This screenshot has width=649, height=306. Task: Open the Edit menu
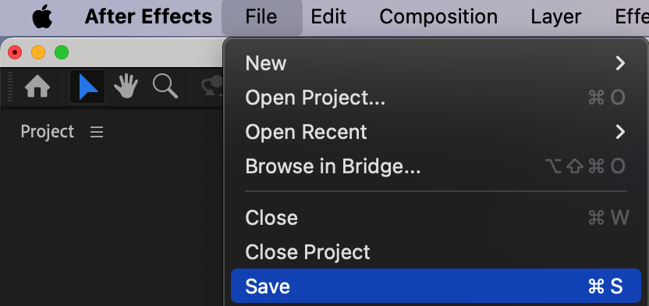point(328,17)
